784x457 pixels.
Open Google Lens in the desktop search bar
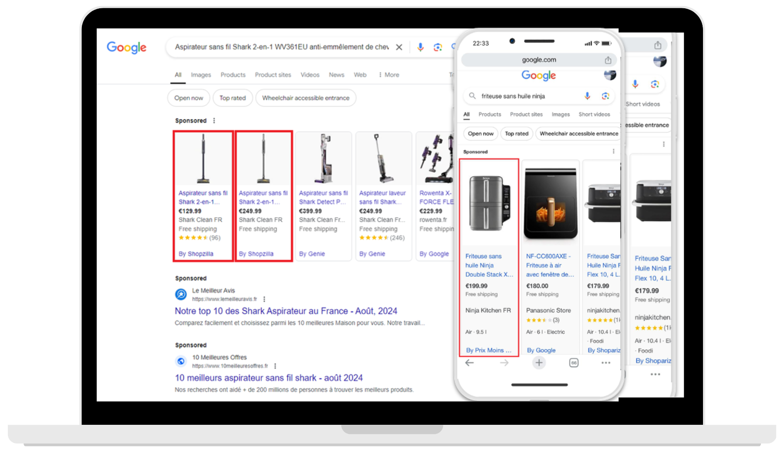pyautogui.click(x=438, y=47)
